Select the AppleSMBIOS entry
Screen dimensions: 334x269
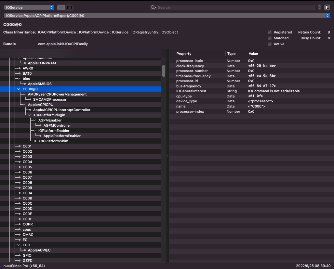point(40,84)
